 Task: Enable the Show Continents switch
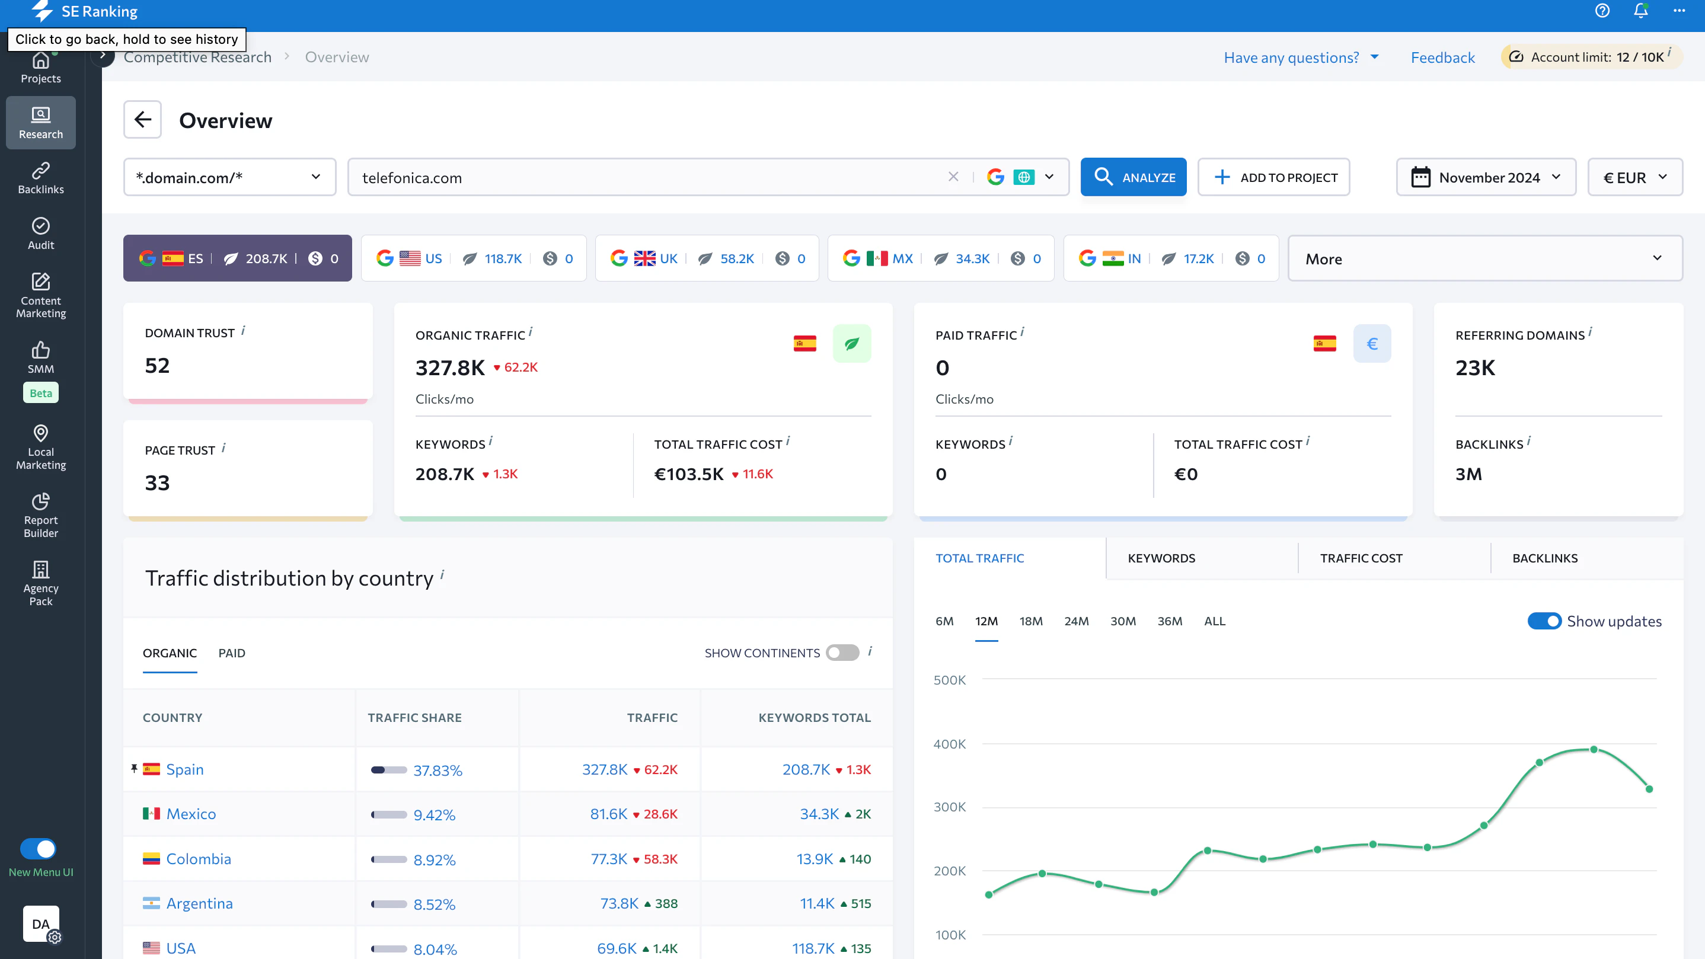(x=842, y=653)
